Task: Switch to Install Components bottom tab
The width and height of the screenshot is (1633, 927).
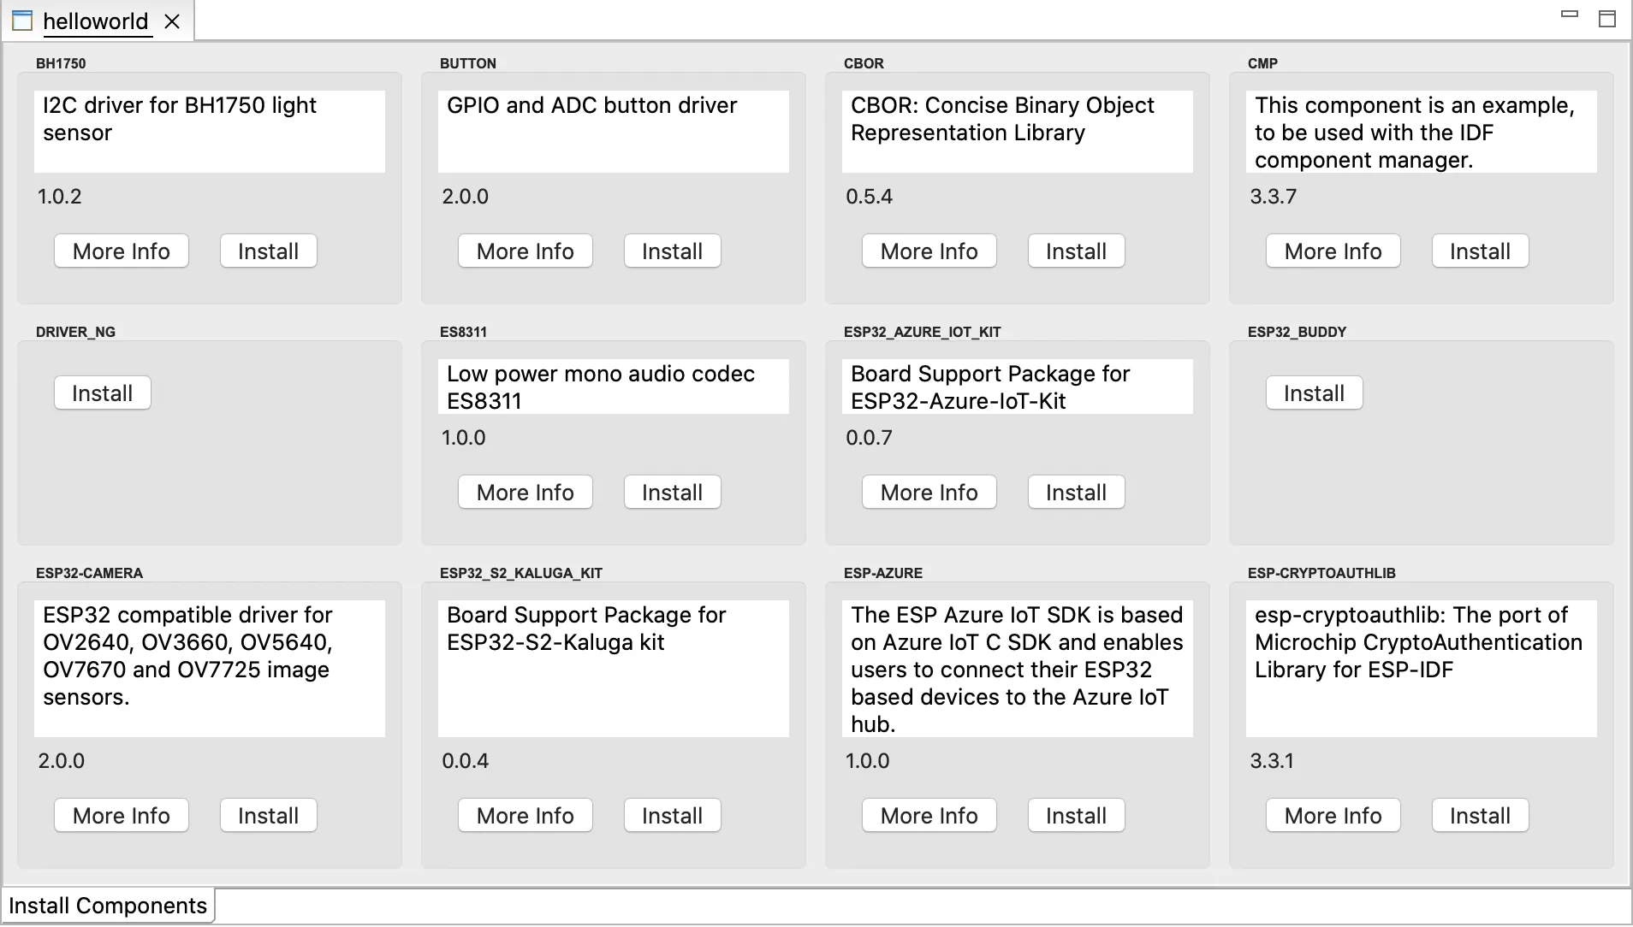Action: point(108,906)
